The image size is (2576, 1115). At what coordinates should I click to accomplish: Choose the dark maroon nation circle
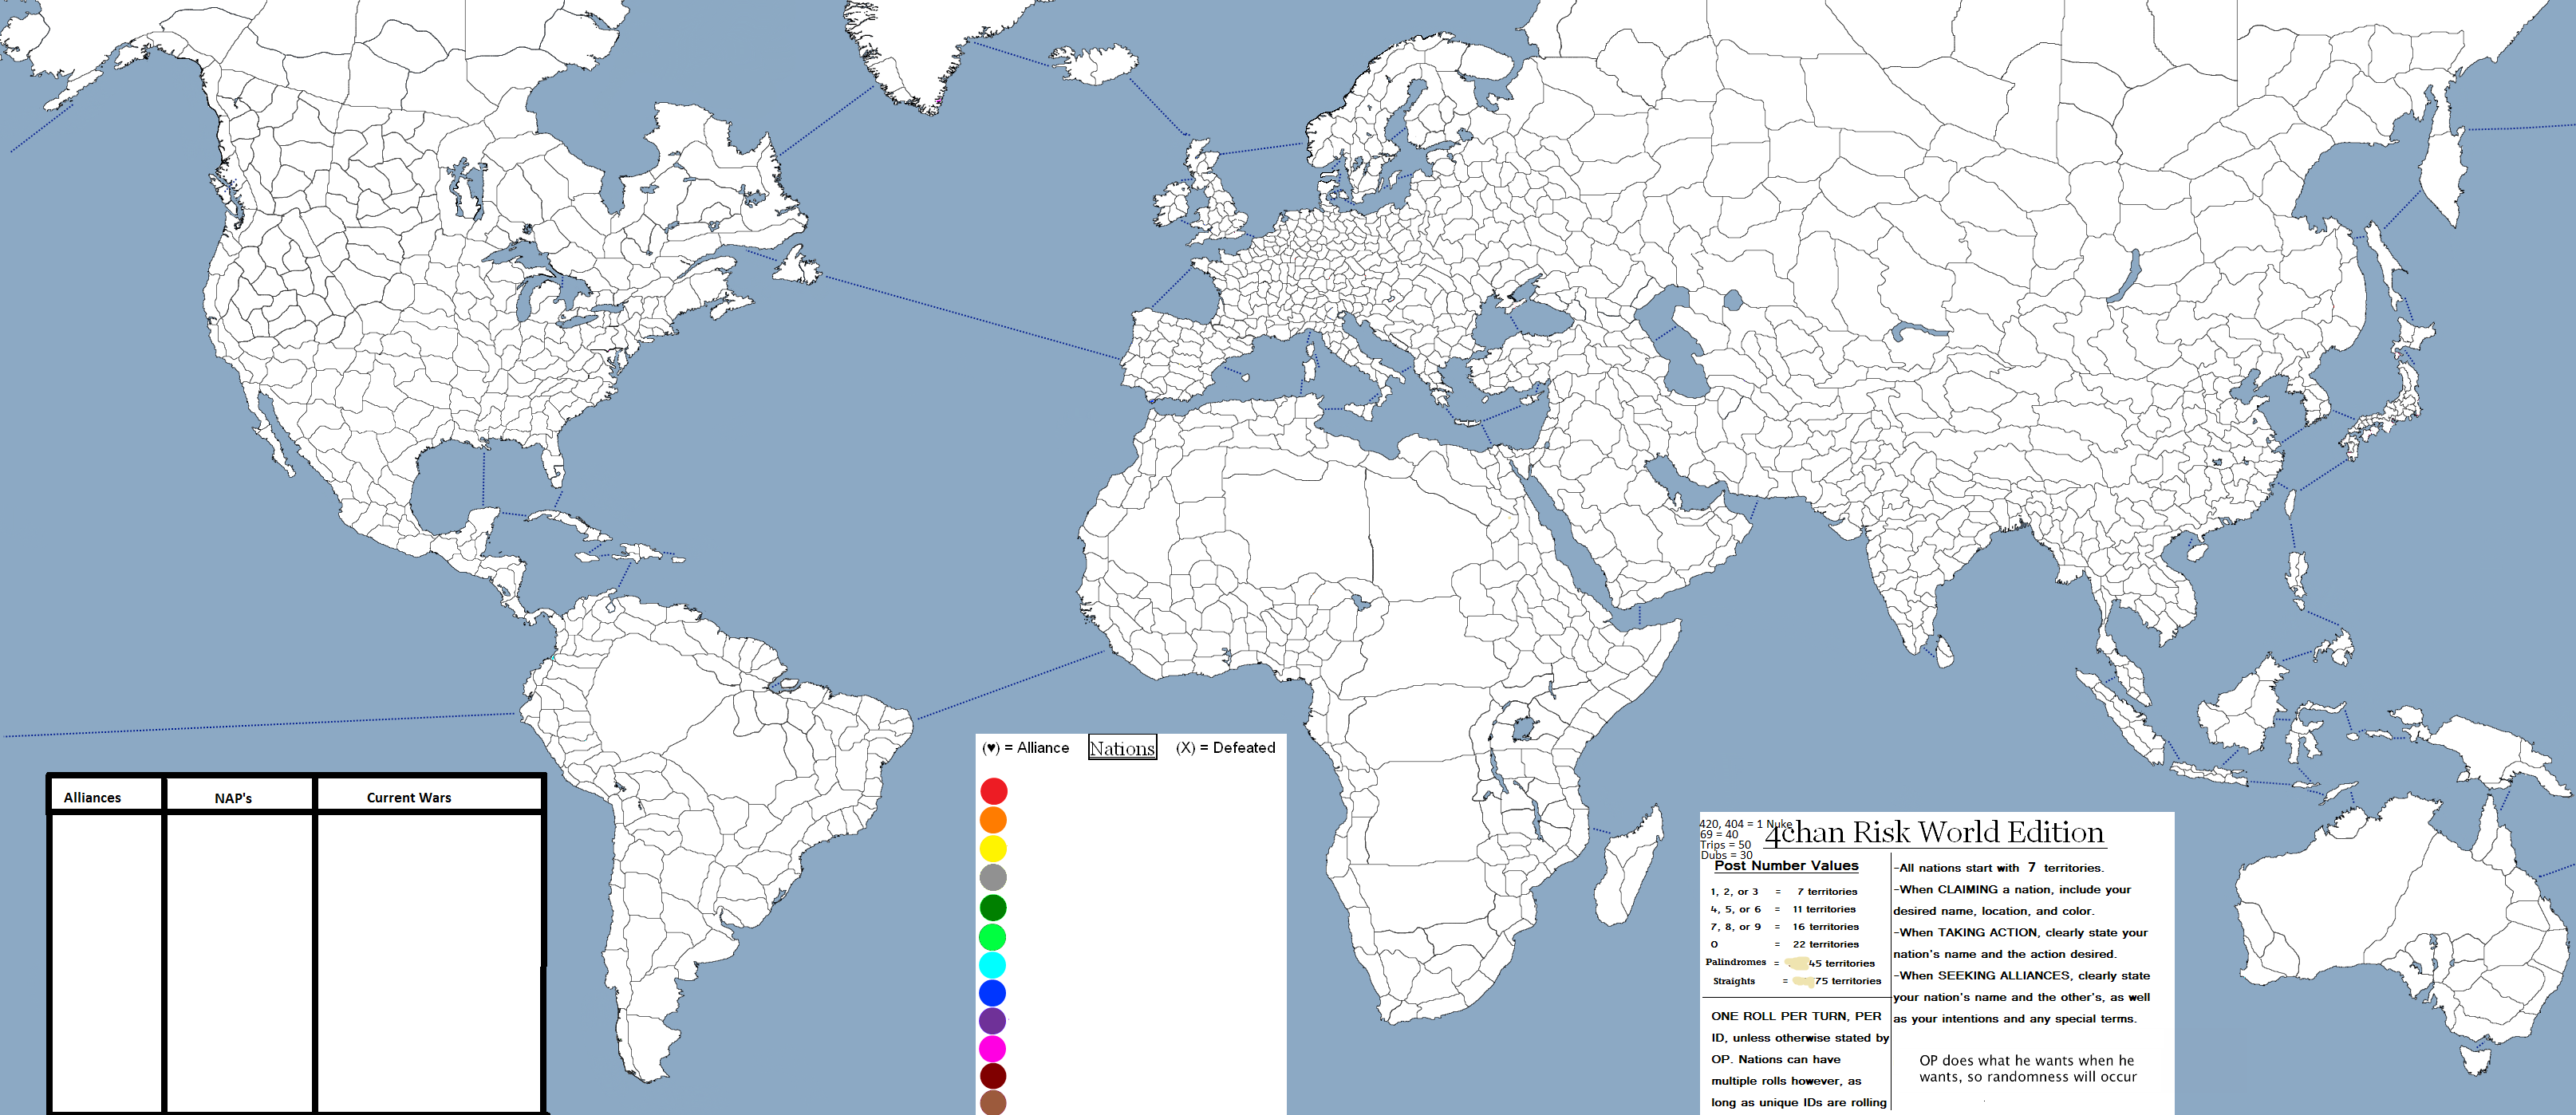click(x=993, y=1076)
